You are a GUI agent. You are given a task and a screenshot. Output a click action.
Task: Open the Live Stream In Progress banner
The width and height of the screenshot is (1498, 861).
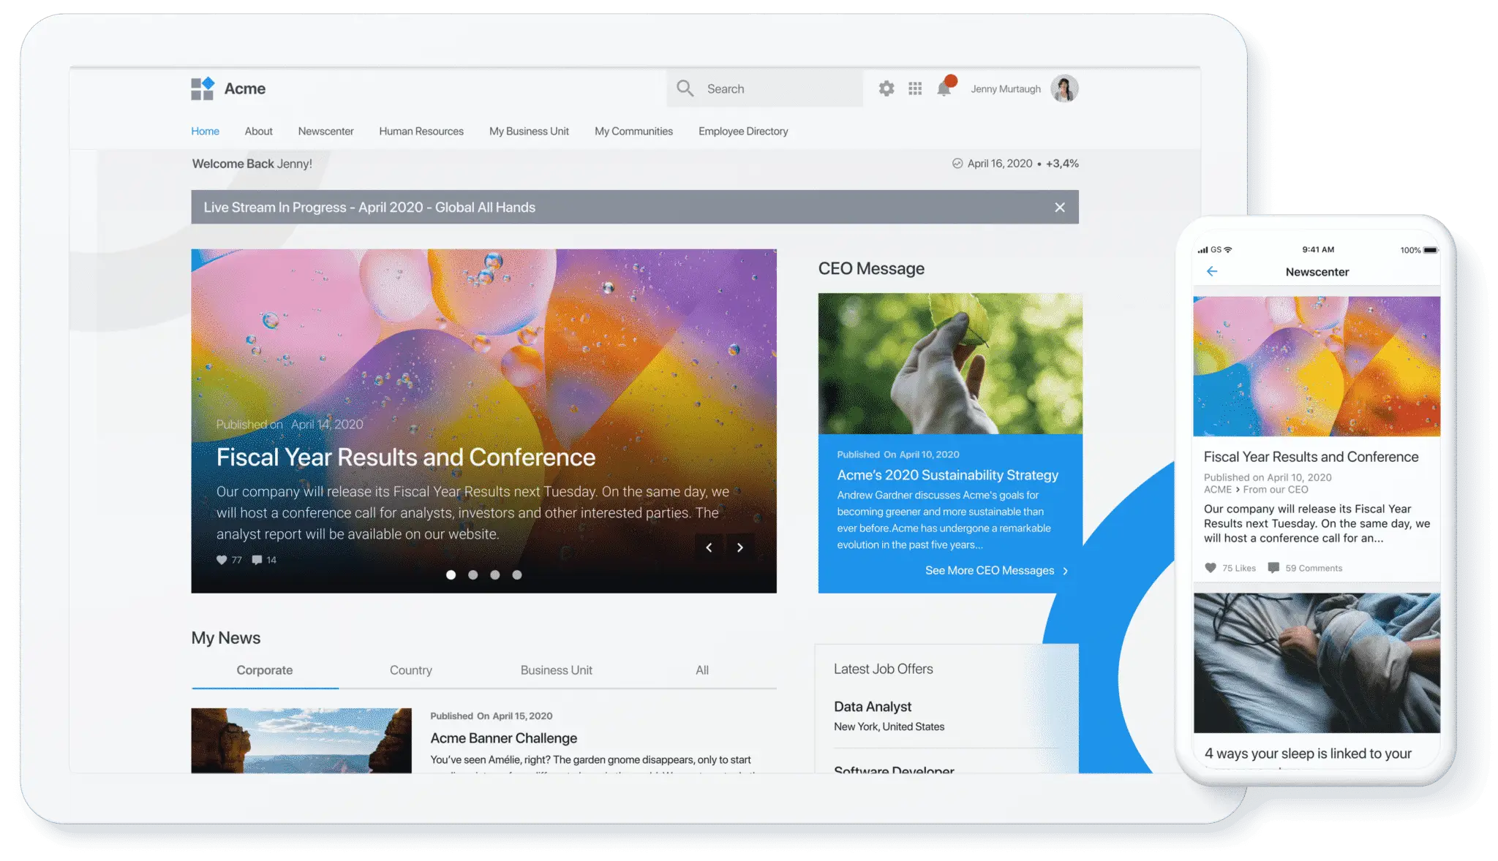point(635,208)
